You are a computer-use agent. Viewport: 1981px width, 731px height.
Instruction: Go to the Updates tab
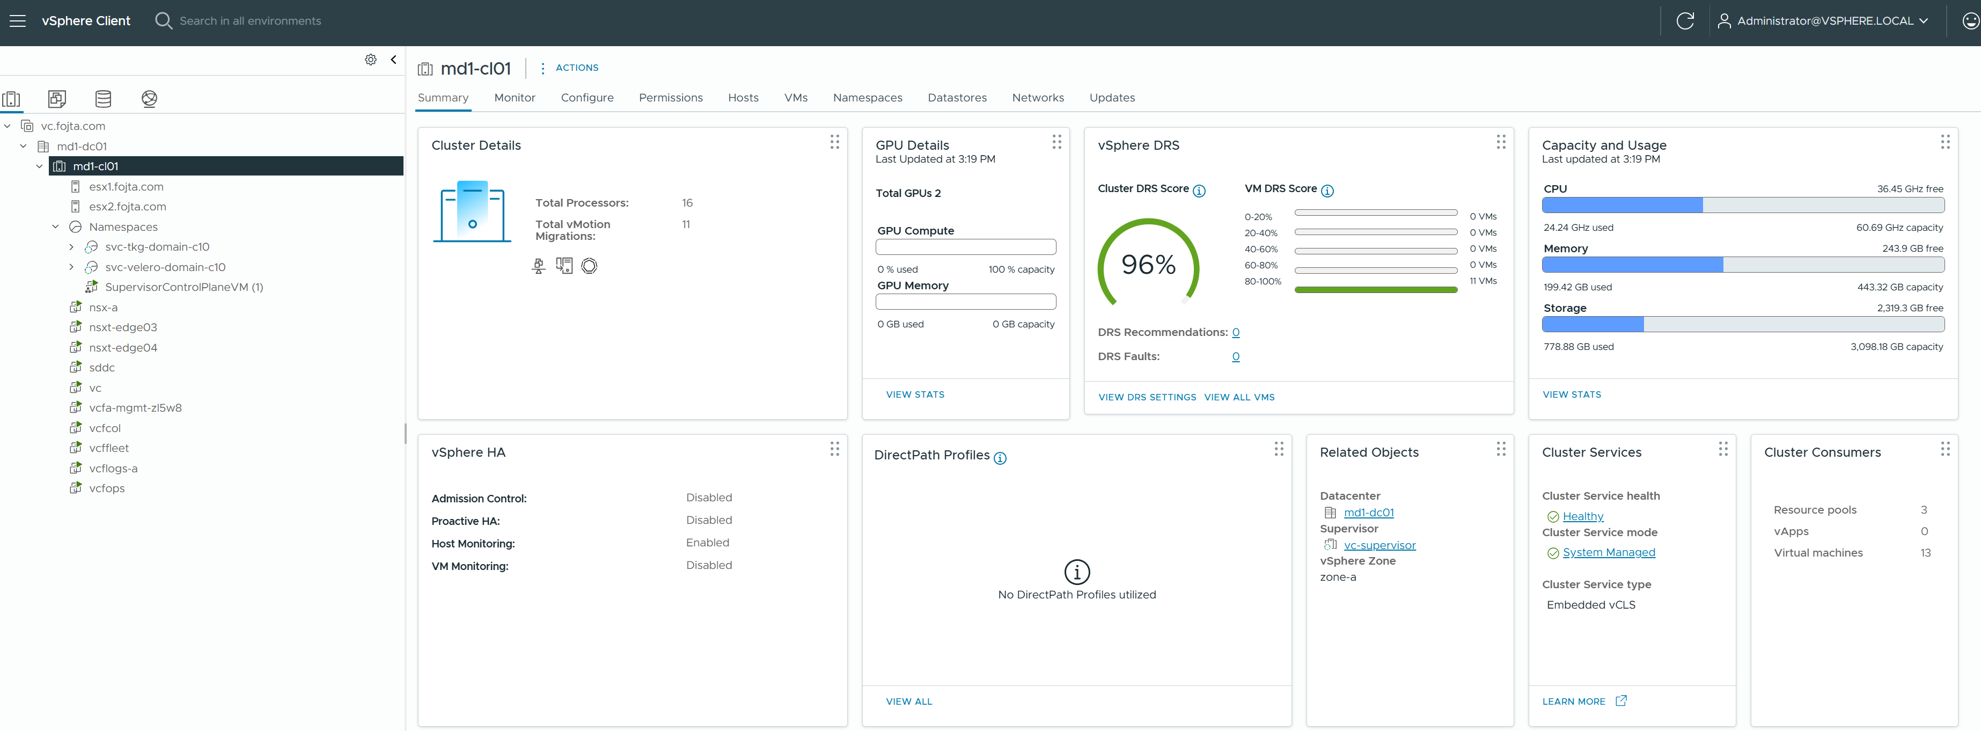tap(1112, 98)
